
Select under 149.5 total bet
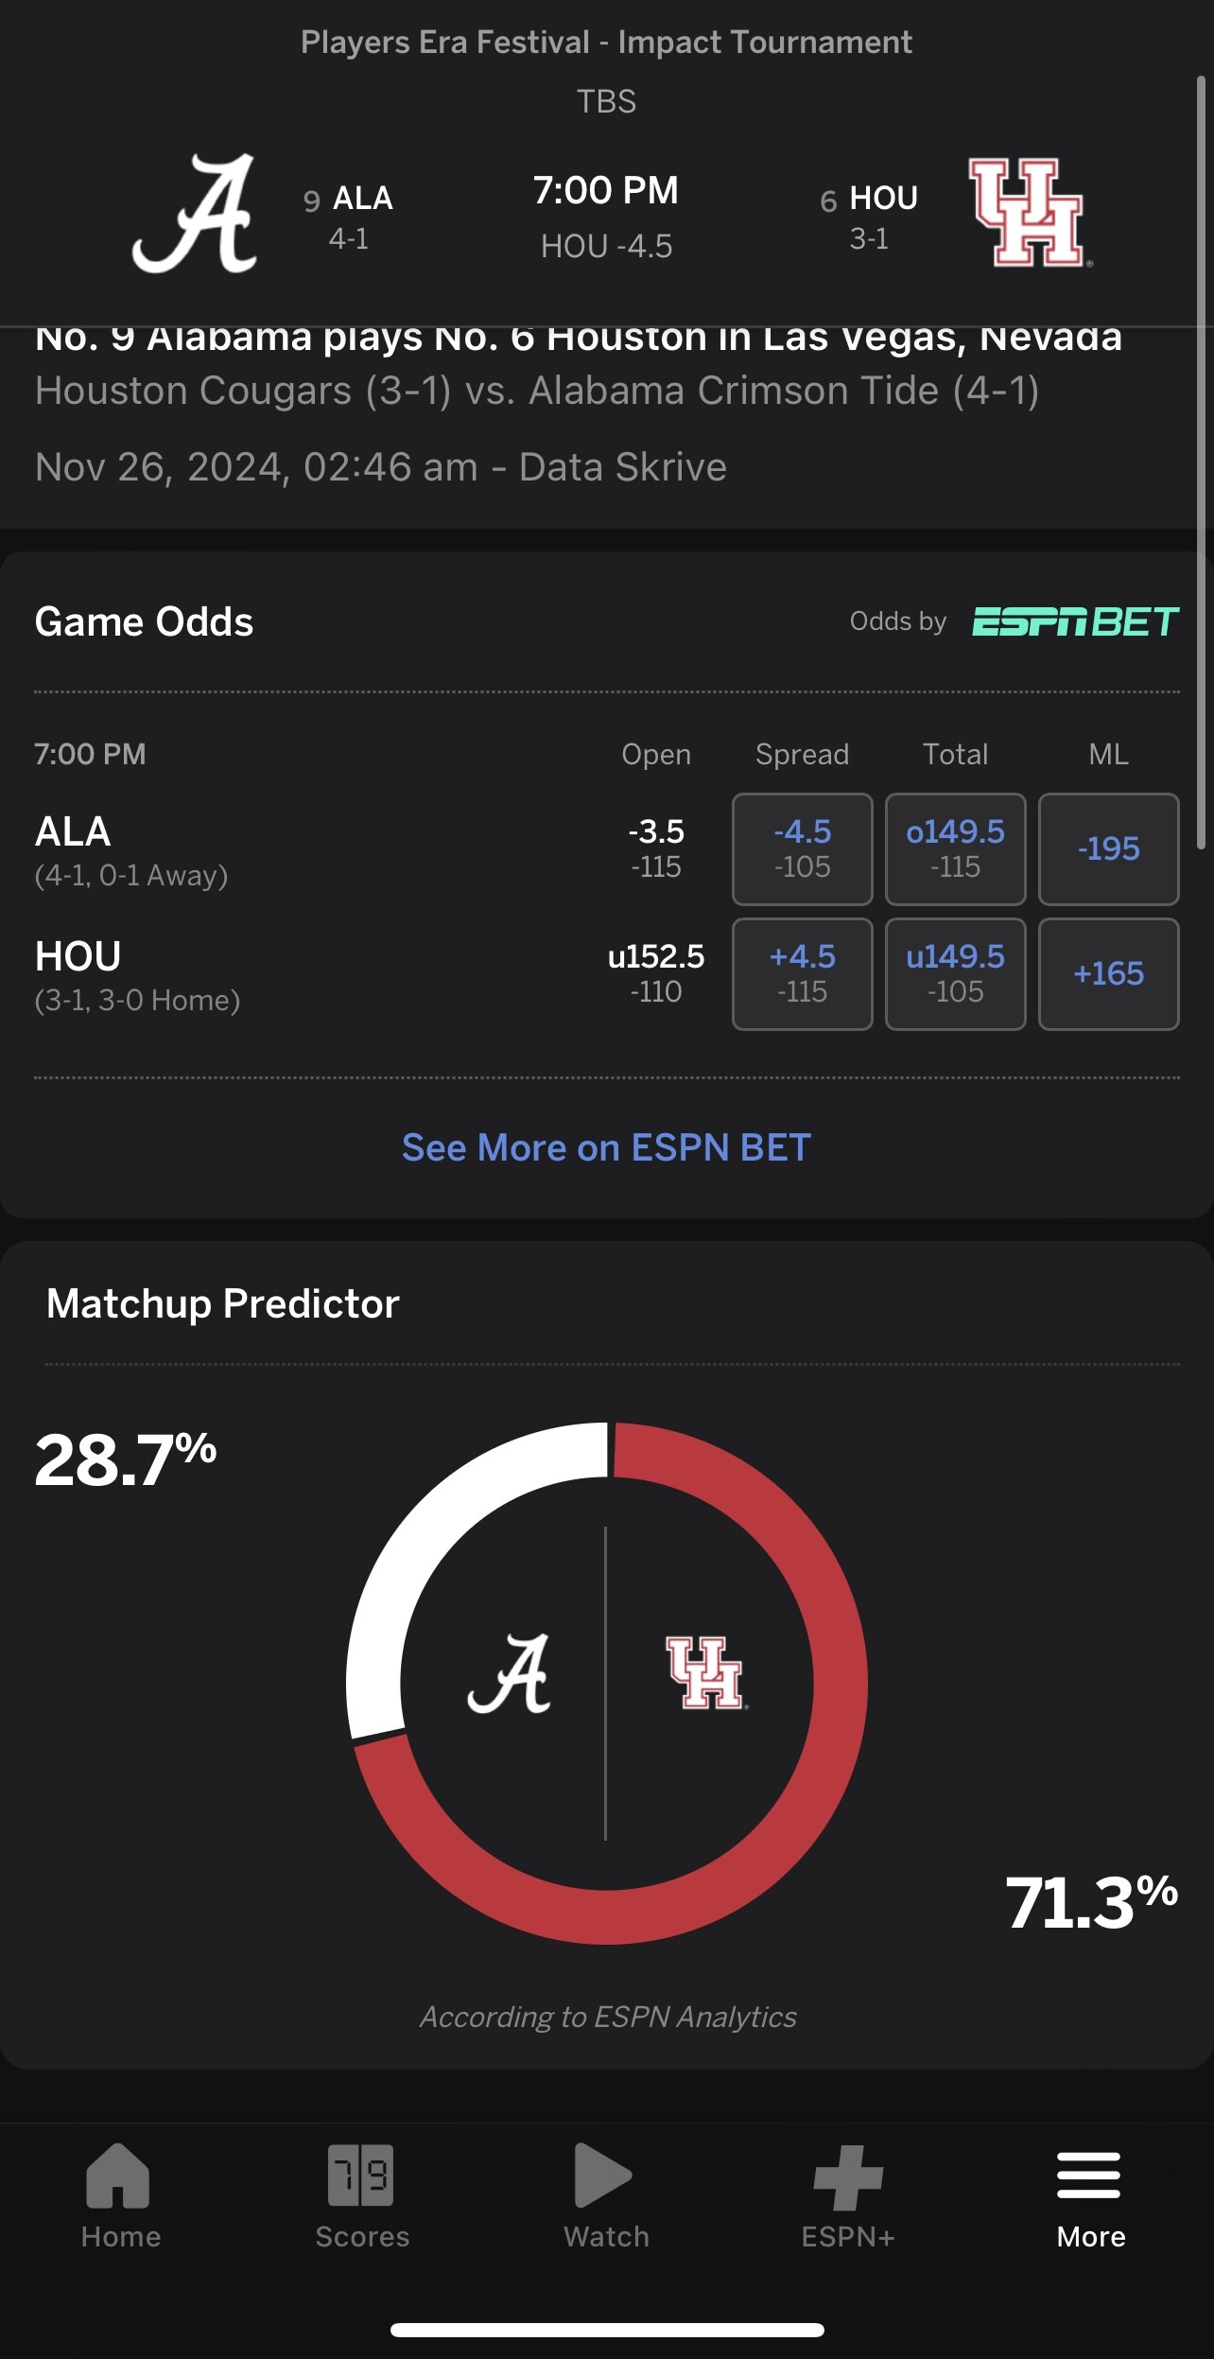[956, 973]
